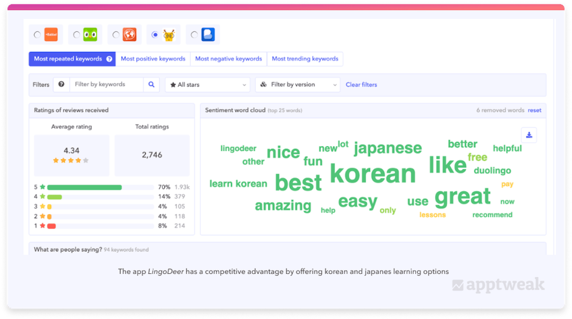Image resolution: width=572 pixels, height=319 pixels.
Task: Click the Duolingo owl app icon
Action: [90, 35]
